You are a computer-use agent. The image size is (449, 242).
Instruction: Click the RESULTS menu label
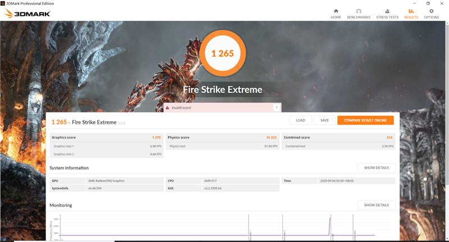point(411,17)
